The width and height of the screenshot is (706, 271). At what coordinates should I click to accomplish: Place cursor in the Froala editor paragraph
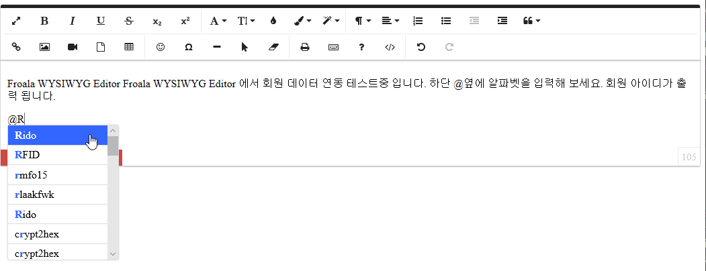pyautogui.click(x=347, y=90)
